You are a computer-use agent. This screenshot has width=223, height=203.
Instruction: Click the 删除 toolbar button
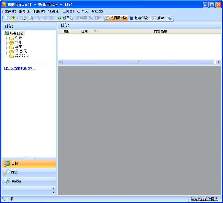coord(95,18)
